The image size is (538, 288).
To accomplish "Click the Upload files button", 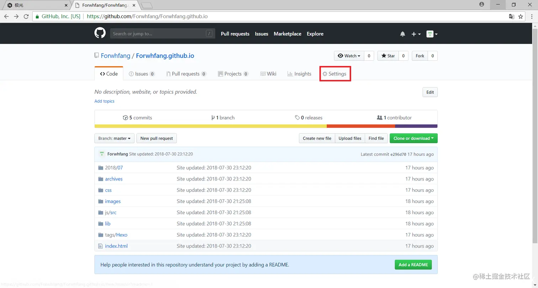I will click(x=350, y=138).
